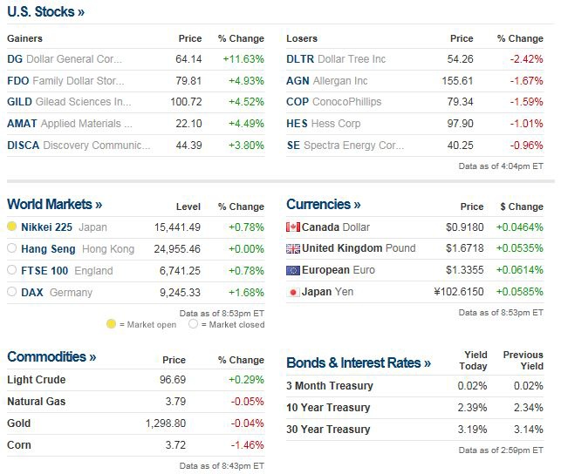Viewport: 561px width, 474px height.
Task: Click the European Union flag icon
Action: coord(293,270)
